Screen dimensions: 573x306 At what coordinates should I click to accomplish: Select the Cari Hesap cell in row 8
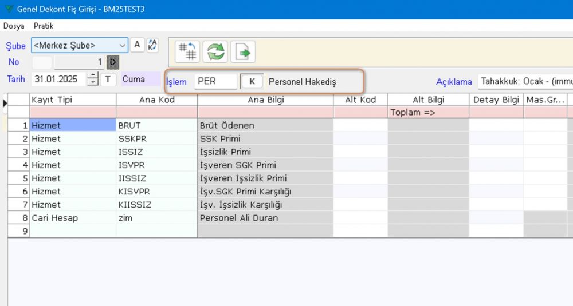tap(73, 218)
